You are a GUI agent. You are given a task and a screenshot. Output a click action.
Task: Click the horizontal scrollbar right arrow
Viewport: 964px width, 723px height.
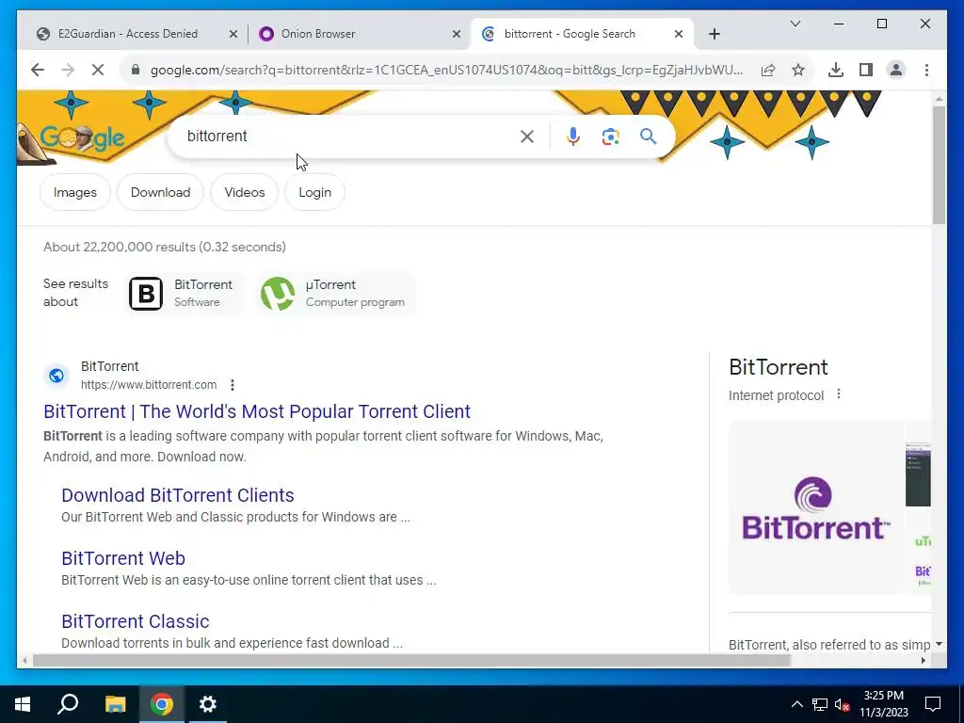924,660
